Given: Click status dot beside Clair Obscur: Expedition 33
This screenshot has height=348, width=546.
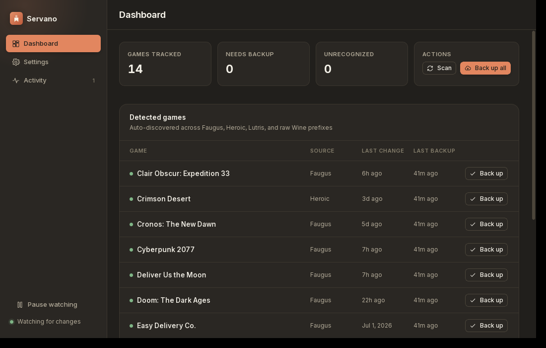Looking at the screenshot, I should point(131,174).
